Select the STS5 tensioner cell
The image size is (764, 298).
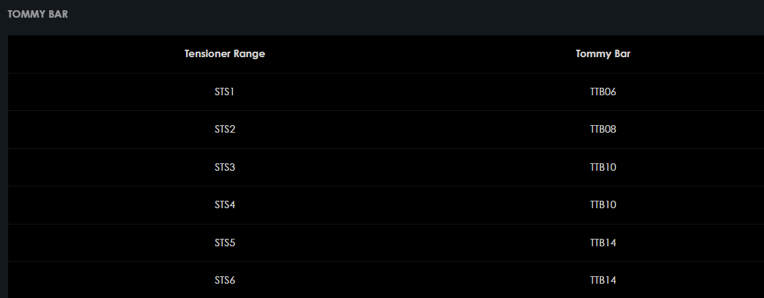[x=224, y=243]
